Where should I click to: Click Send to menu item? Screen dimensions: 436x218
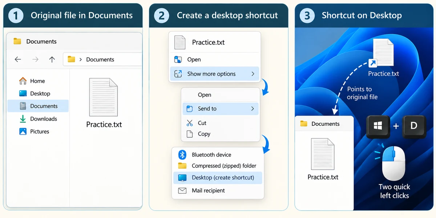(x=221, y=109)
